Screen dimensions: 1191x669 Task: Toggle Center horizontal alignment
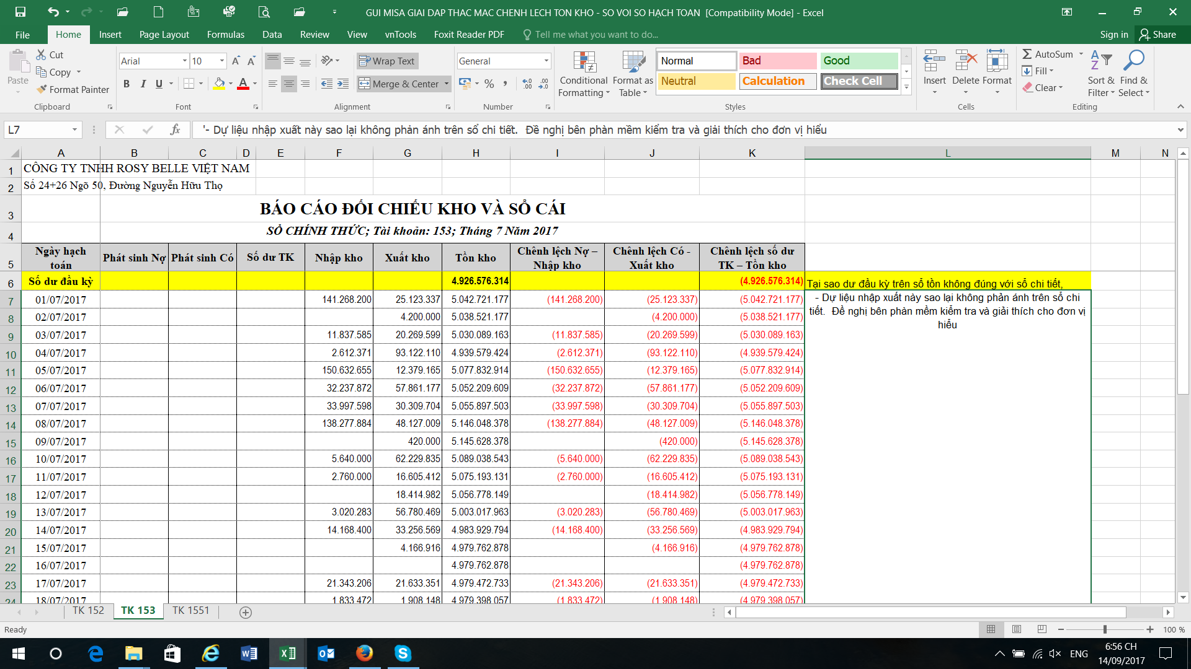coord(289,84)
